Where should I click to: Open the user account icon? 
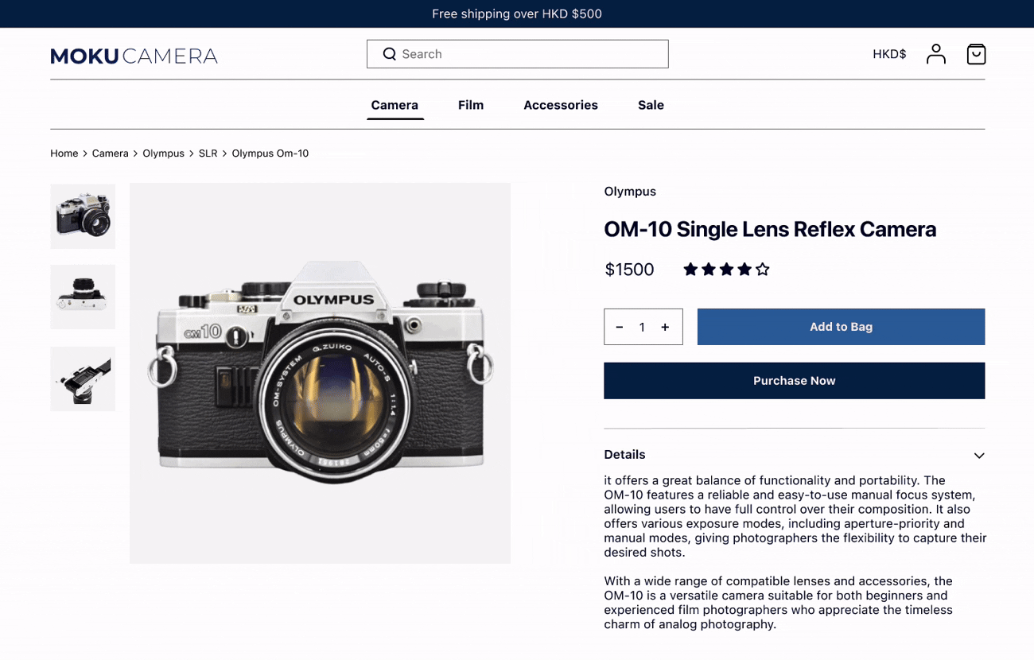(936, 54)
